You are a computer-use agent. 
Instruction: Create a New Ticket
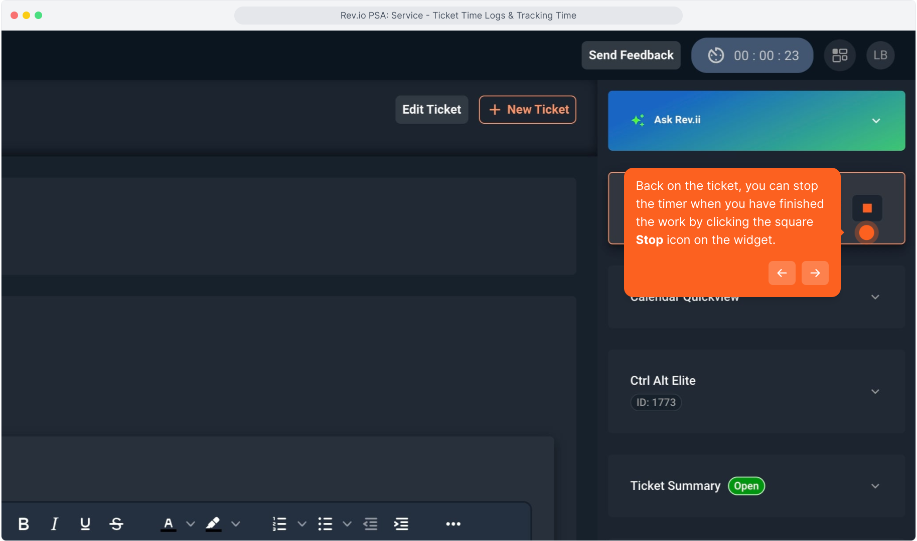[527, 110]
